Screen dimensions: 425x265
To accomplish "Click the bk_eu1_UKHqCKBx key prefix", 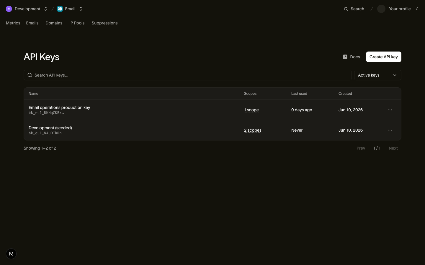I will click(x=46, y=113).
